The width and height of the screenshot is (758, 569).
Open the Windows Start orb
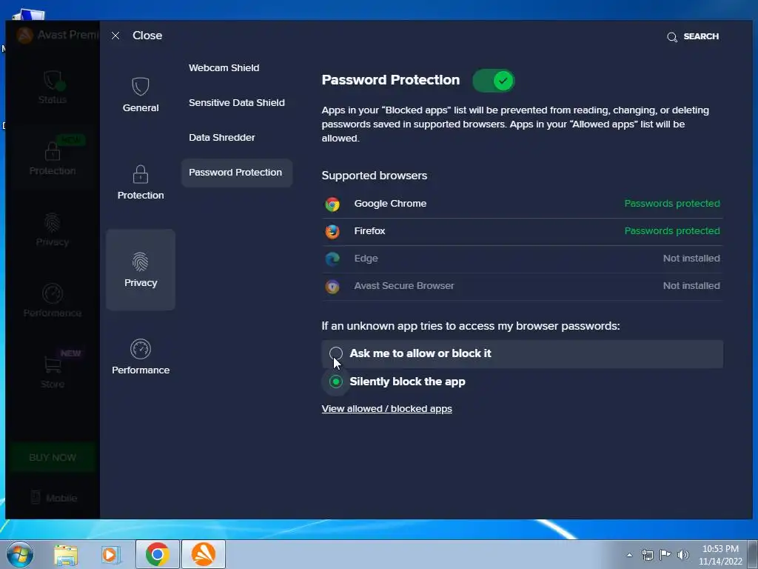click(x=20, y=554)
